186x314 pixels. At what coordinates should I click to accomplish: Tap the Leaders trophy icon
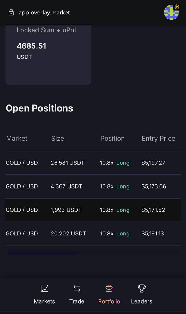point(142,289)
